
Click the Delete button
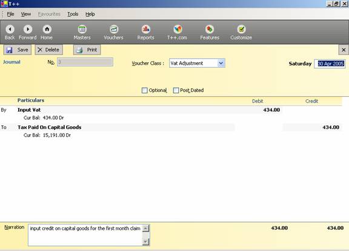click(x=48, y=50)
